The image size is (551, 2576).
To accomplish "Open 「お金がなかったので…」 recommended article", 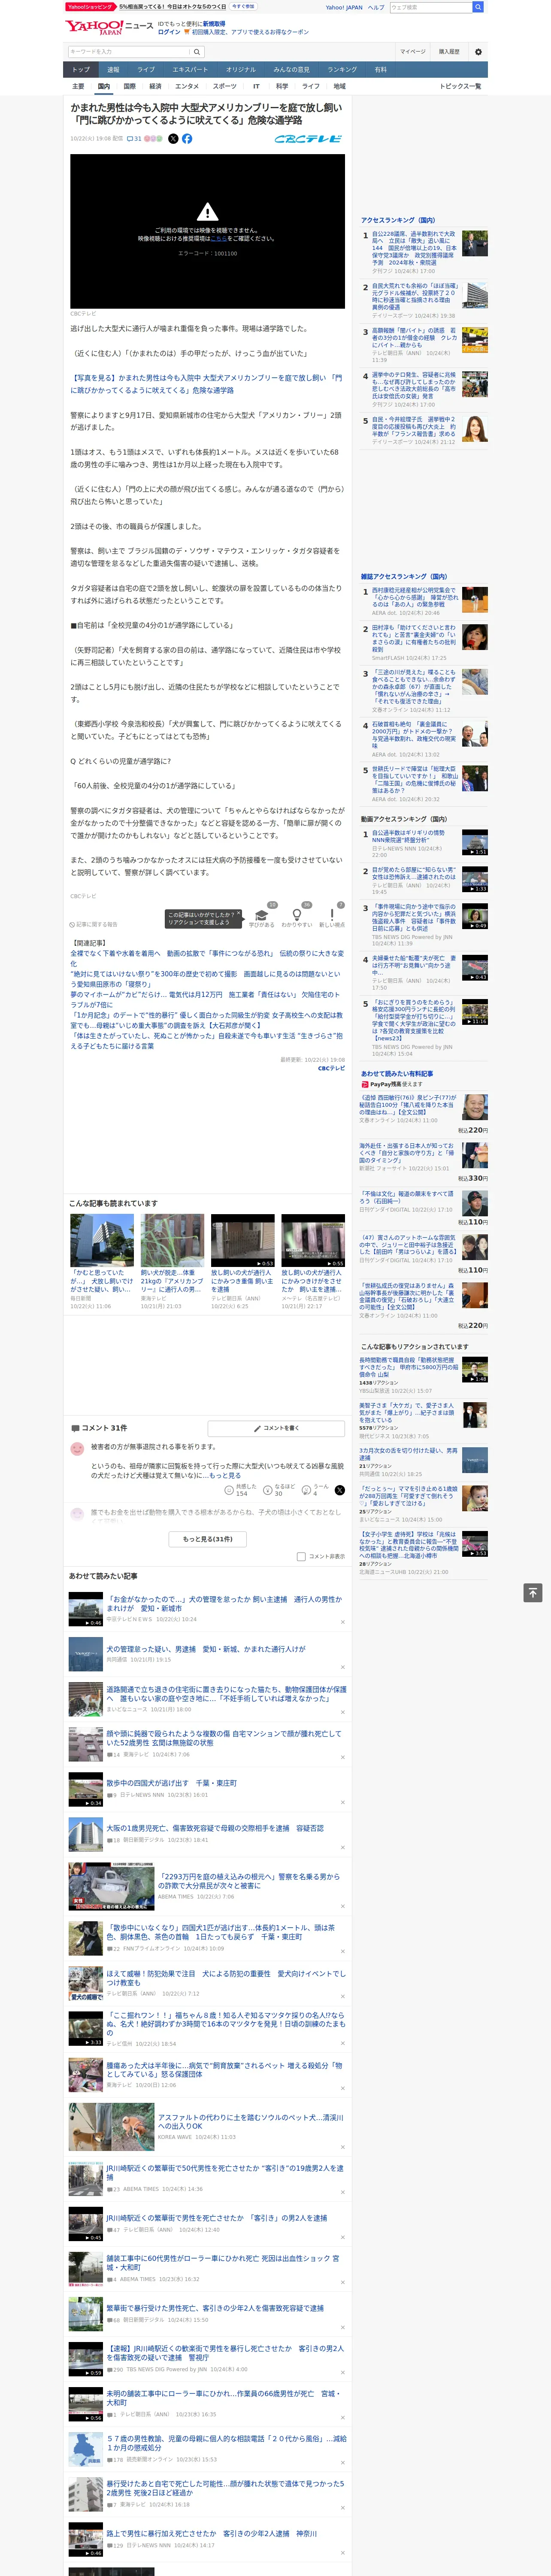I will [224, 1604].
